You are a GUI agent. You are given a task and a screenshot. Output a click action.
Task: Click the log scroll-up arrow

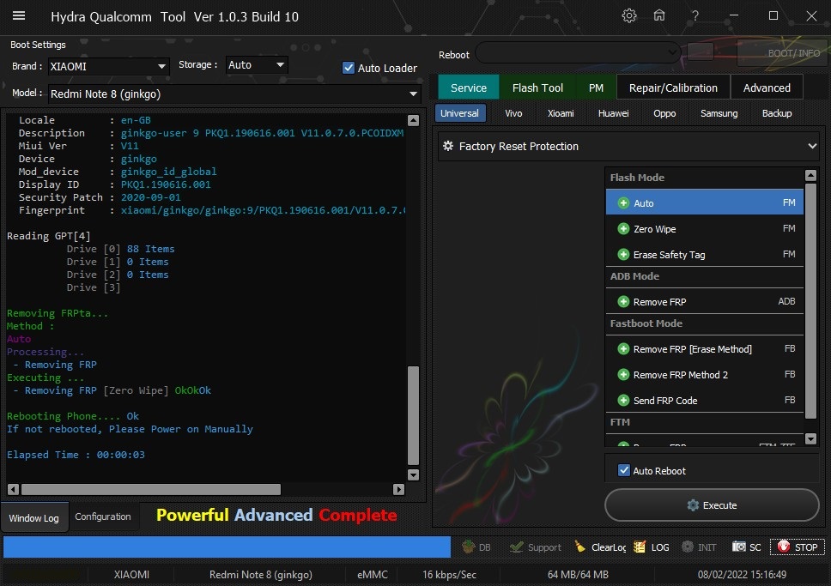[414, 120]
